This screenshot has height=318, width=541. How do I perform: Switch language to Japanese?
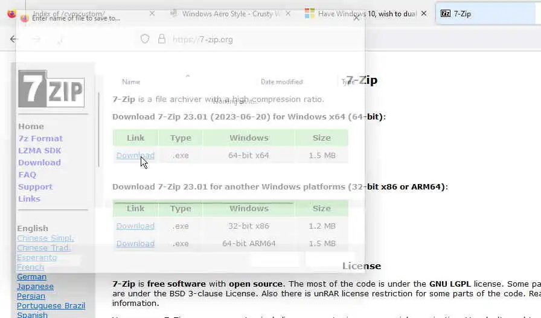[35, 287]
